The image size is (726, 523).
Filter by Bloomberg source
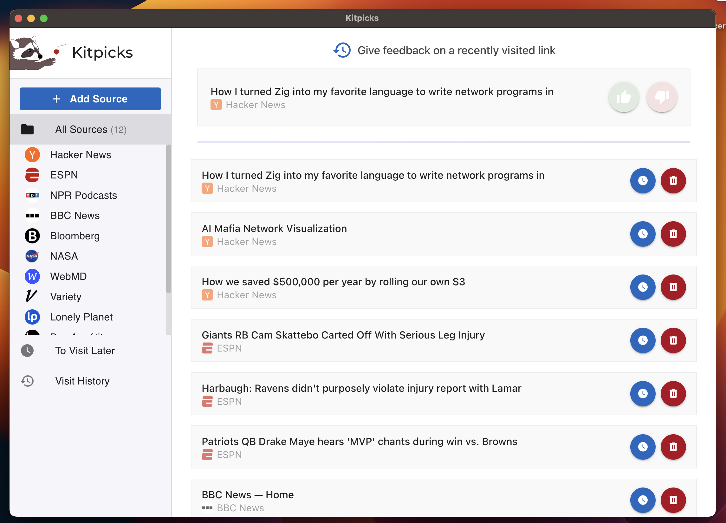click(x=75, y=236)
